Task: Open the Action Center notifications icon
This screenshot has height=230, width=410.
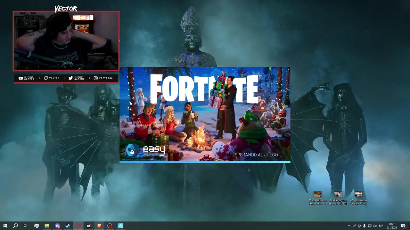Action: click(x=403, y=226)
